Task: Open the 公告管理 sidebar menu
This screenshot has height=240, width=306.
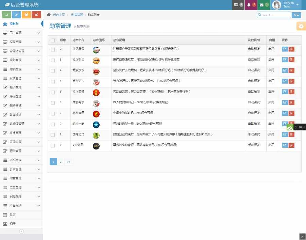Action: pos(21,169)
